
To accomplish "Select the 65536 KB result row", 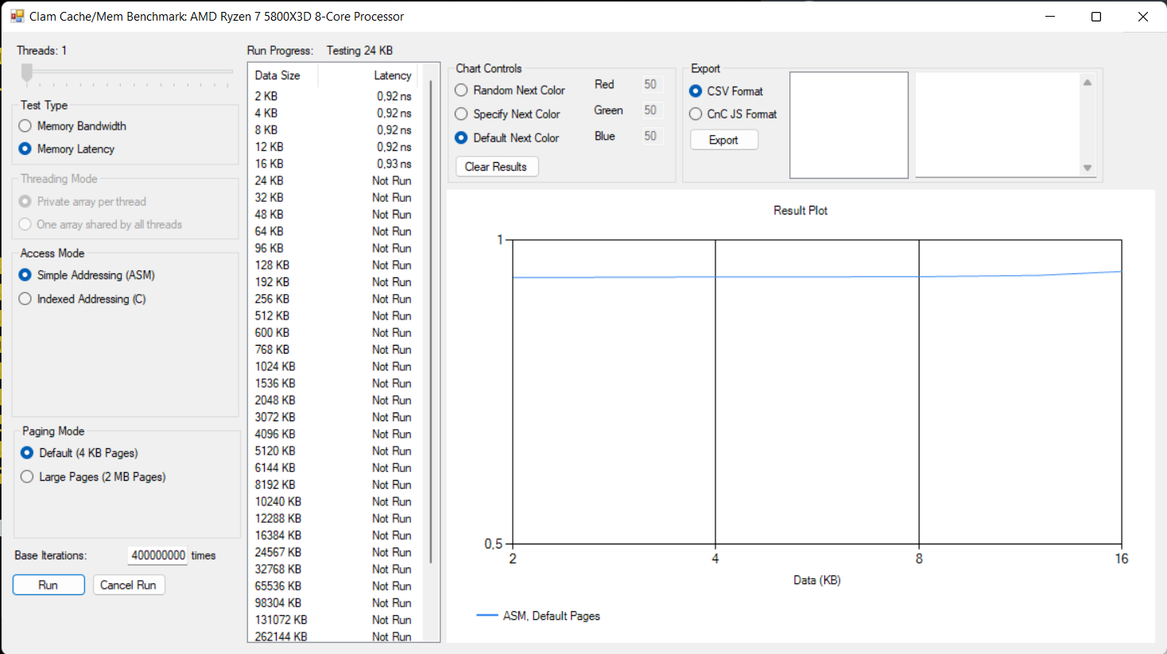I will pyautogui.click(x=334, y=586).
